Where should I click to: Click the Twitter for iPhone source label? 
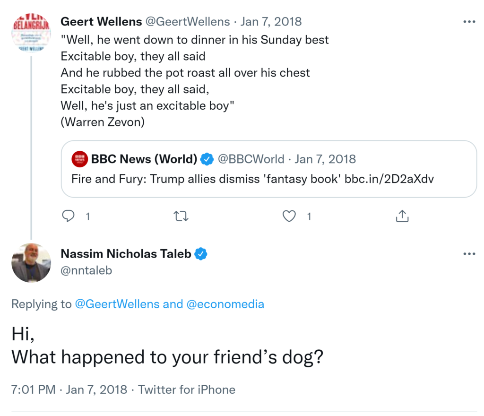(x=187, y=390)
